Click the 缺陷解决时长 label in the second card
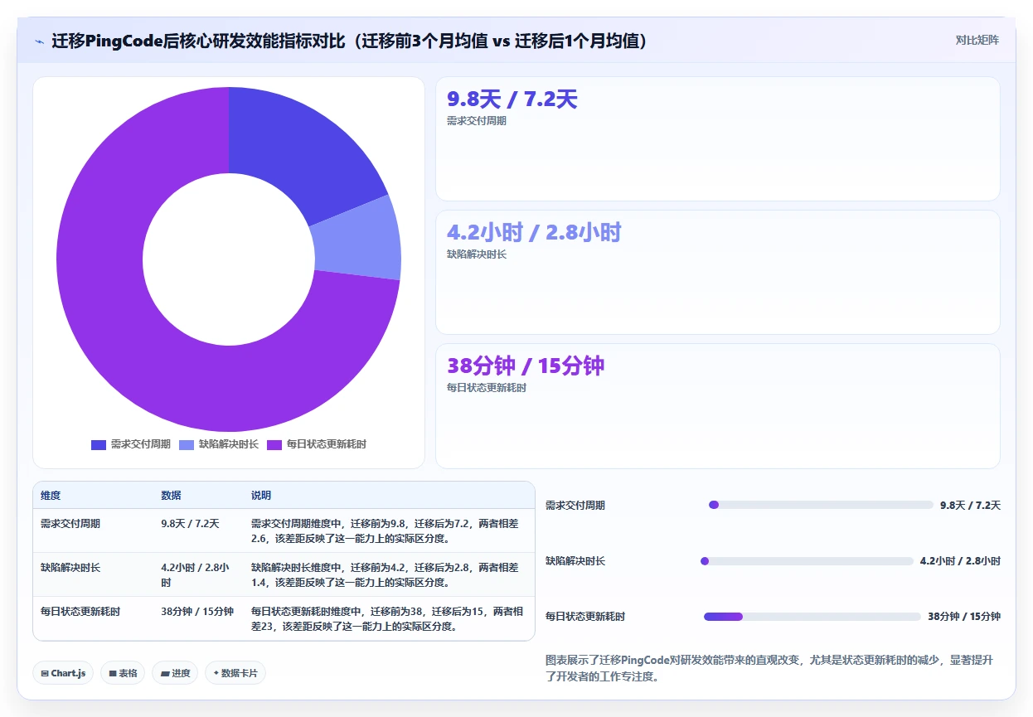This screenshot has width=1033, height=717. (477, 254)
